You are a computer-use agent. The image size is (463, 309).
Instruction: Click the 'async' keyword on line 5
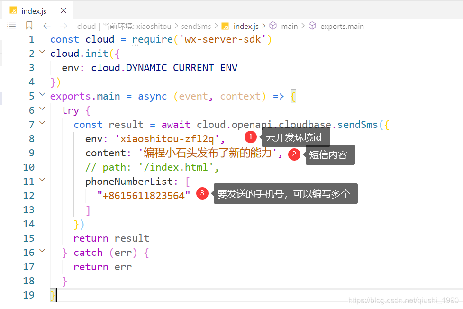click(x=153, y=97)
